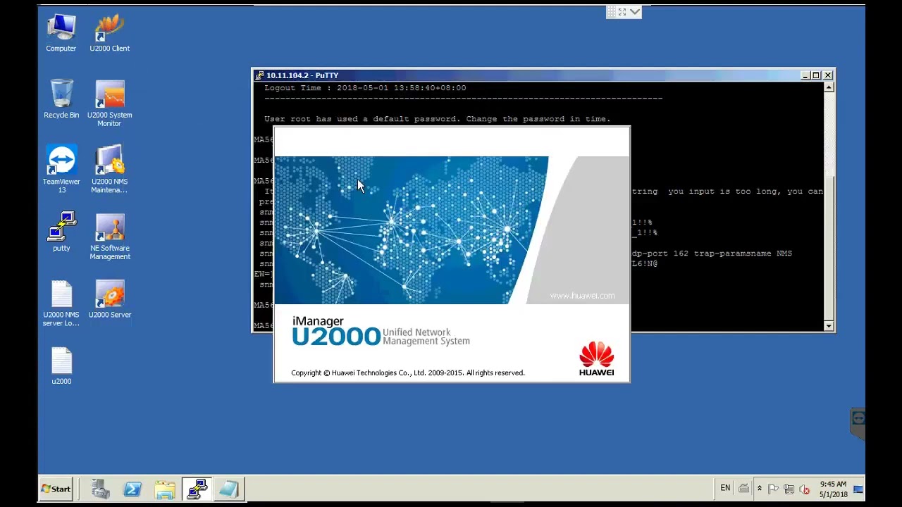
Task: Open Windows Explorer from the taskbar
Action: [x=165, y=489]
